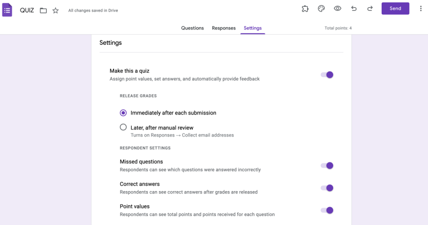Image resolution: width=428 pixels, height=225 pixels.
Task: Open the customize theme palette icon
Action: [x=321, y=8]
